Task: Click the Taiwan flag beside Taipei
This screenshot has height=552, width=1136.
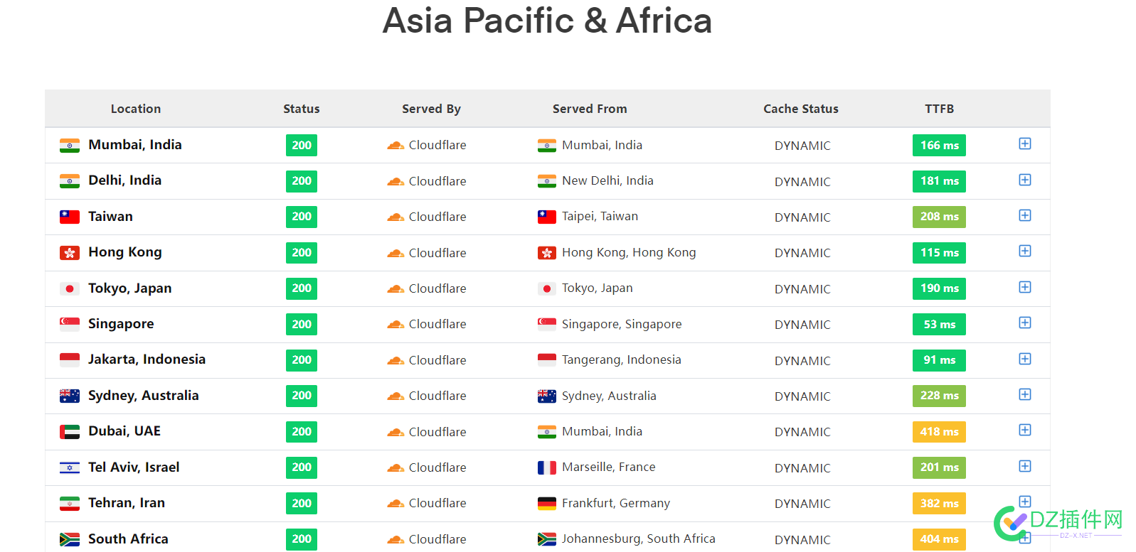Action: point(547,217)
